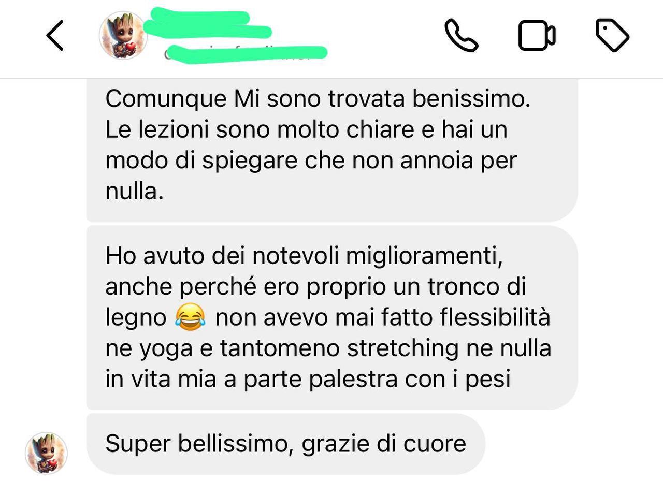The image size is (663, 481).
Task: Open the label tag icon in the header
Action: tap(612, 36)
